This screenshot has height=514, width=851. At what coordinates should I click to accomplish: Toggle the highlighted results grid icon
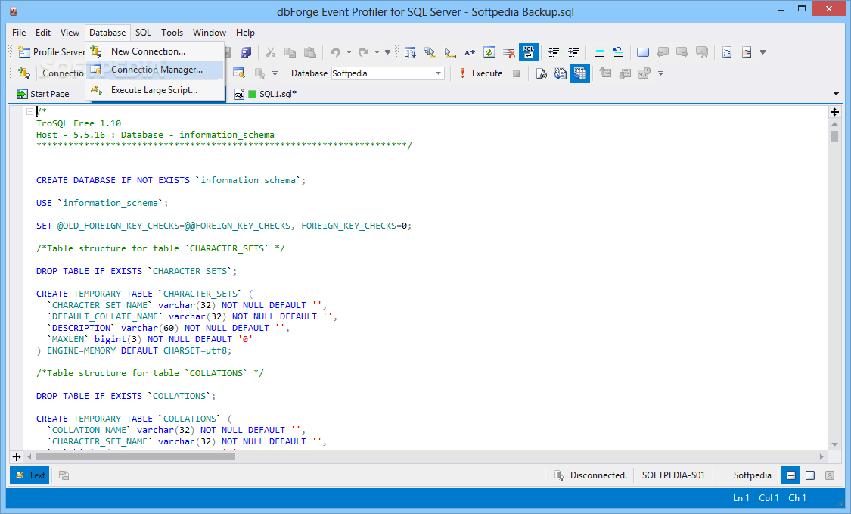click(580, 73)
